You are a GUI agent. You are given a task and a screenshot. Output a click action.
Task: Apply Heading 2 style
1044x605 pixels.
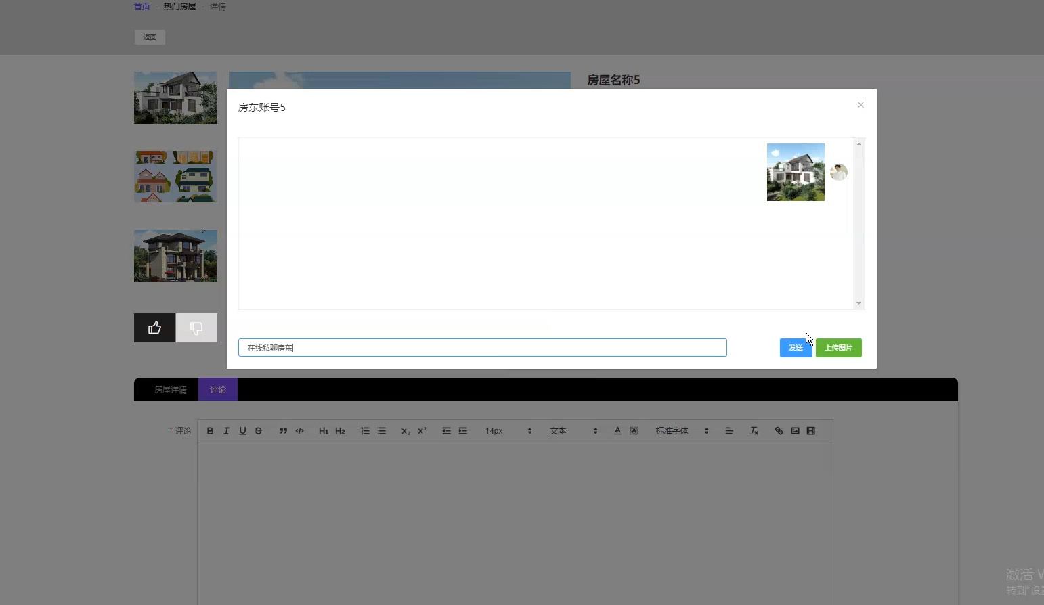(x=340, y=431)
